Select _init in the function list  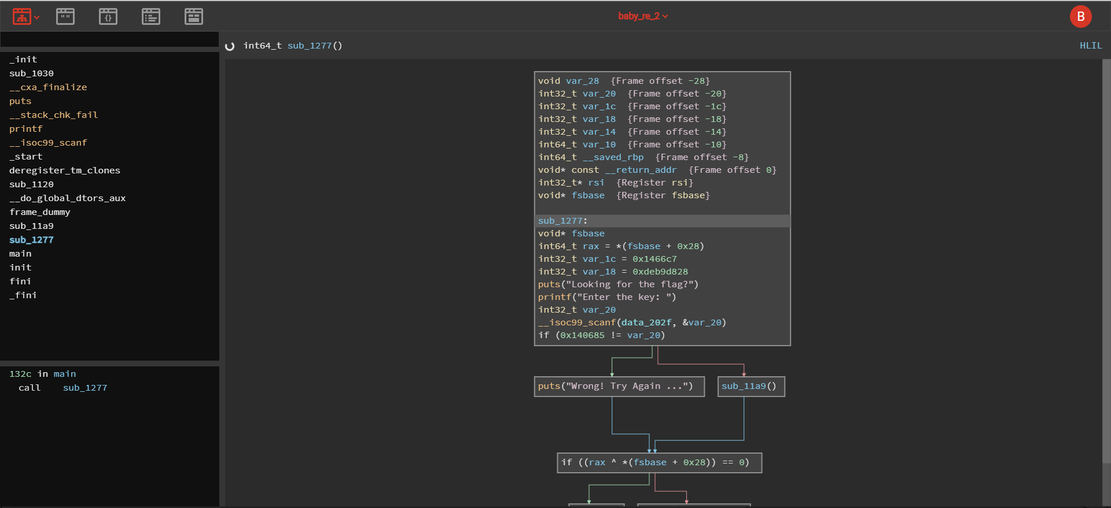point(23,60)
